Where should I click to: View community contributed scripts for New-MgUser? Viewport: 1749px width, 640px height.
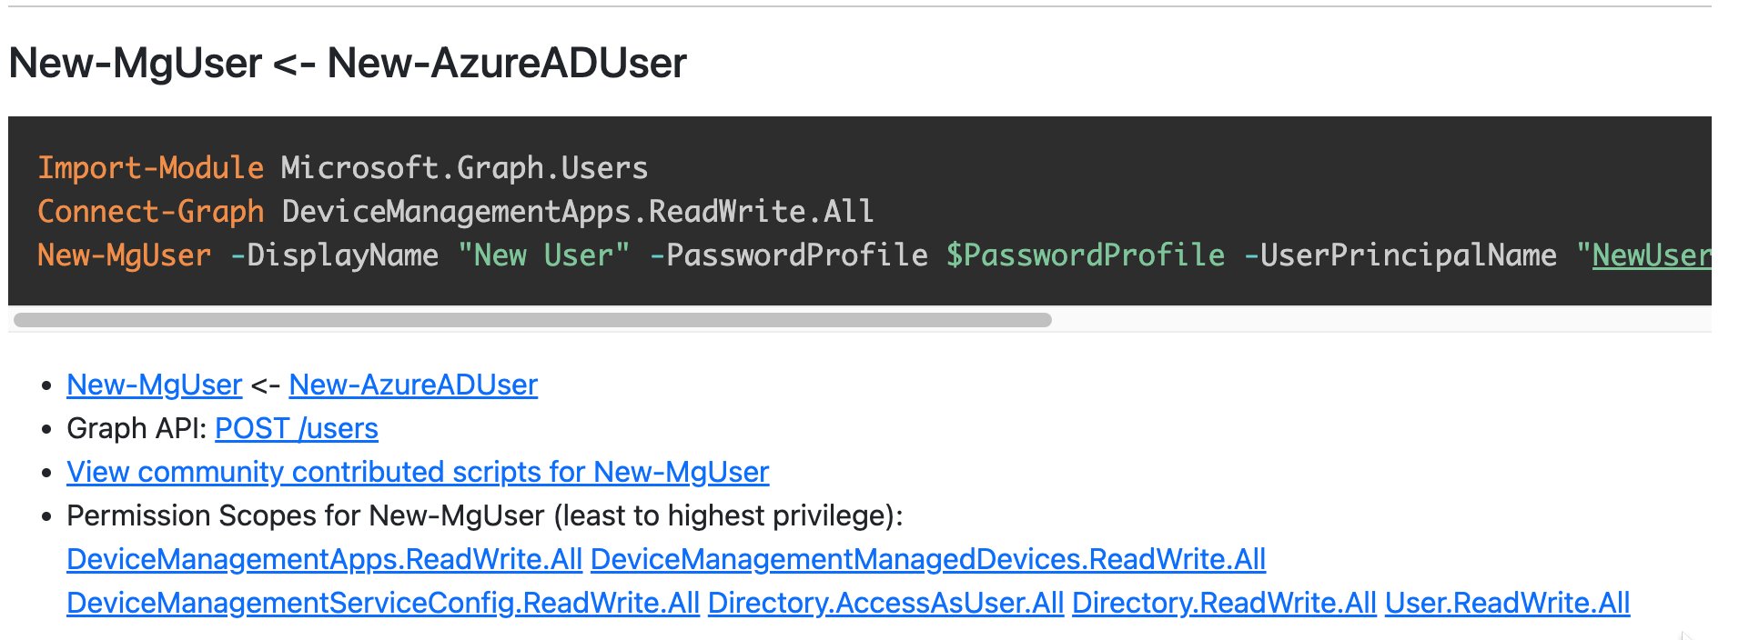point(418,472)
